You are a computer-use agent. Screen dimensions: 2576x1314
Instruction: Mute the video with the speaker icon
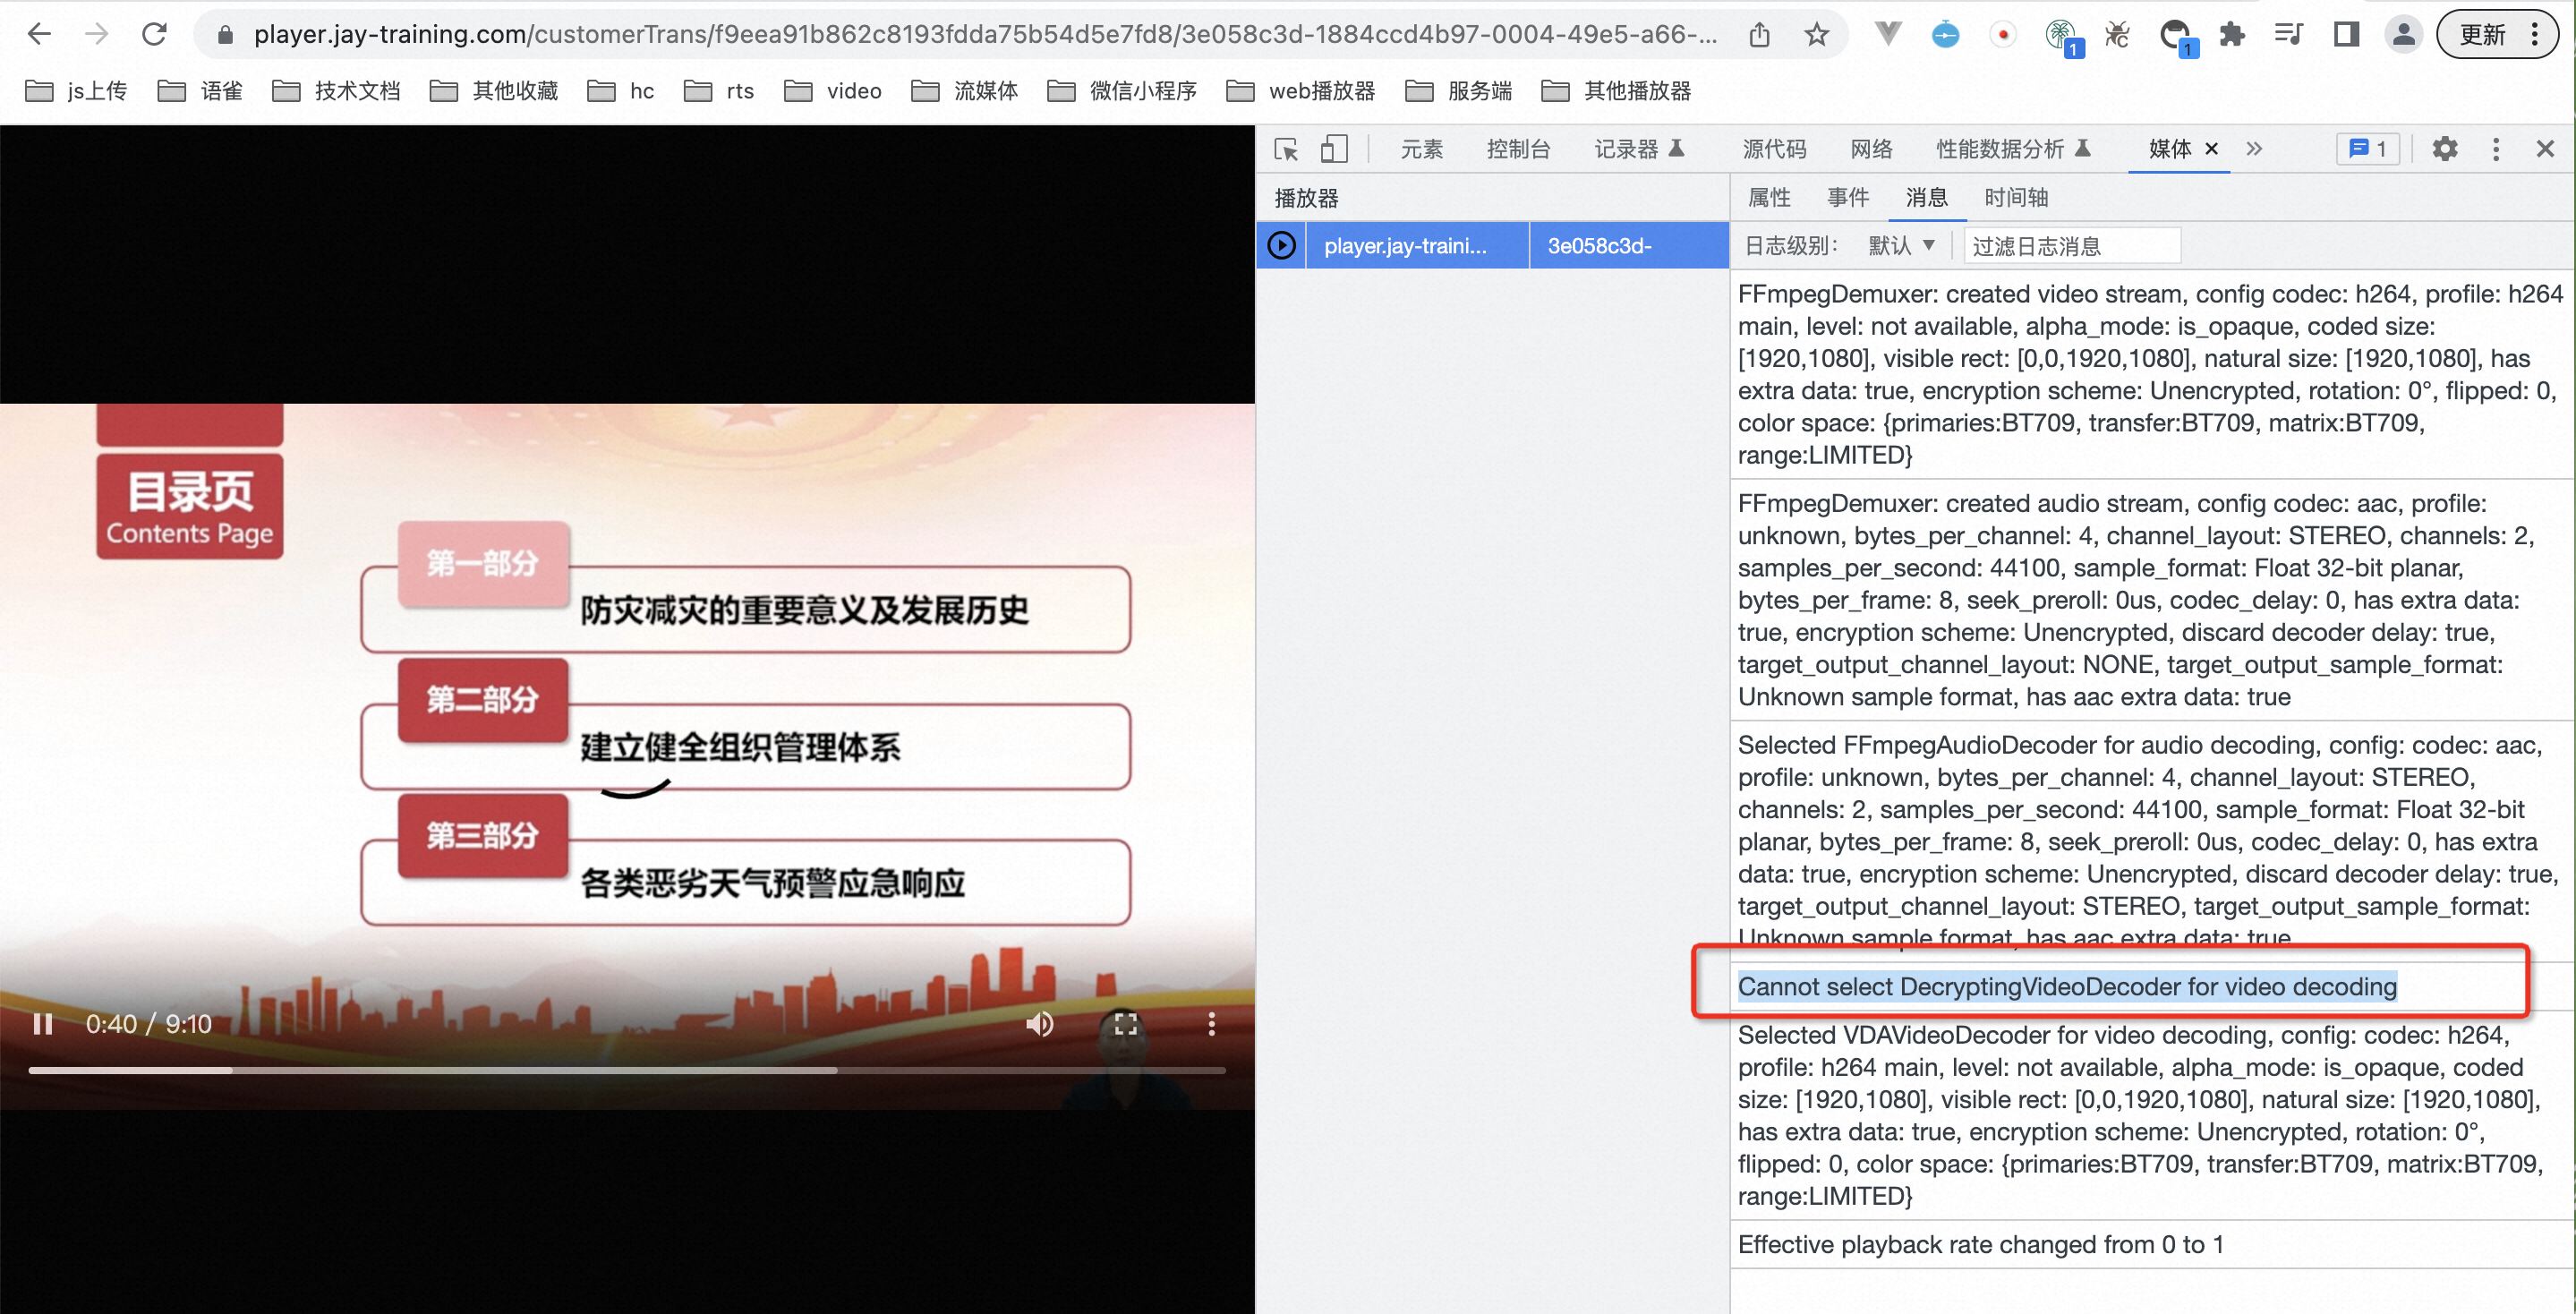point(1039,1024)
